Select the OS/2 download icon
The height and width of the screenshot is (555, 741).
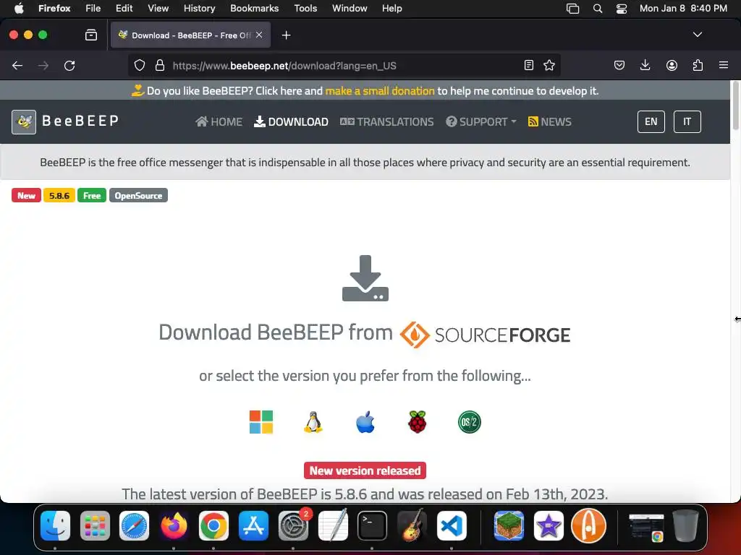pyautogui.click(x=469, y=422)
